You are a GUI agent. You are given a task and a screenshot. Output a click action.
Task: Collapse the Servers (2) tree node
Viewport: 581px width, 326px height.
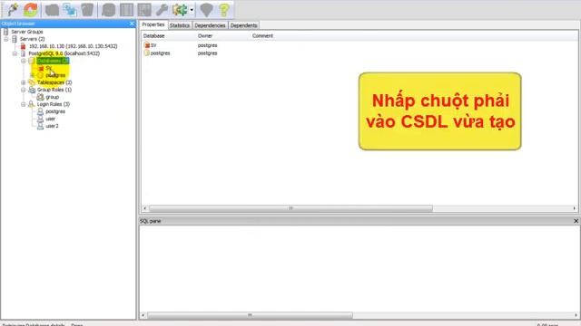click(6, 39)
